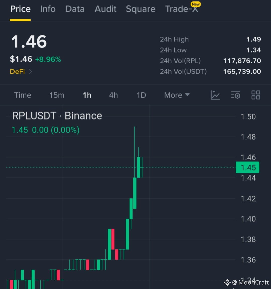This screenshot has width=271, height=289.
Task: Switch to the Data tab
Action: click(75, 9)
